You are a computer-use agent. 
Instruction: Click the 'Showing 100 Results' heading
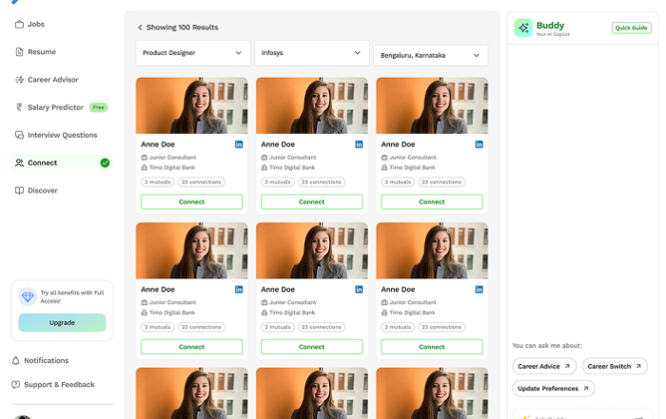pyautogui.click(x=183, y=28)
